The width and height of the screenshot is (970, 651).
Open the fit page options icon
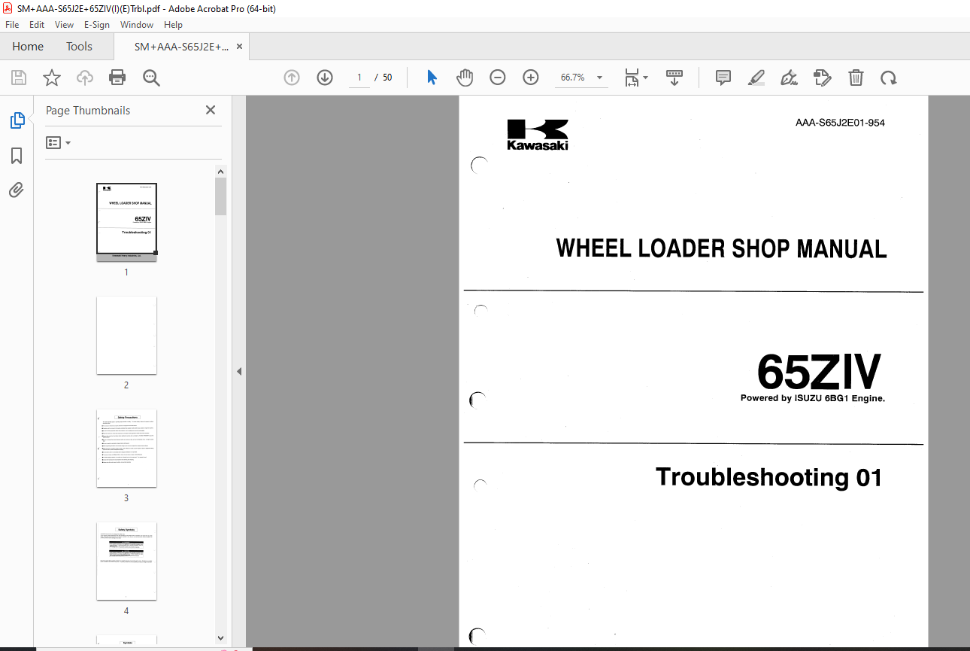pos(636,78)
